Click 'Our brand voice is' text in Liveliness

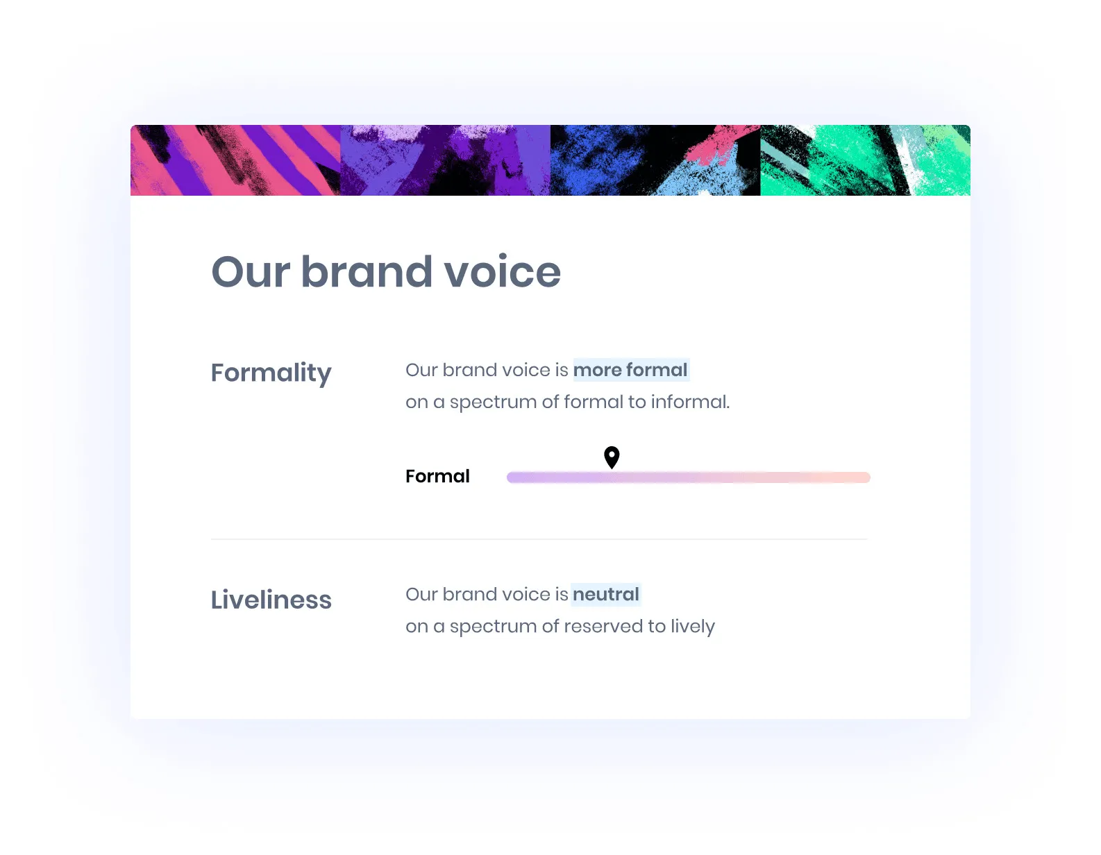(487, 594)
